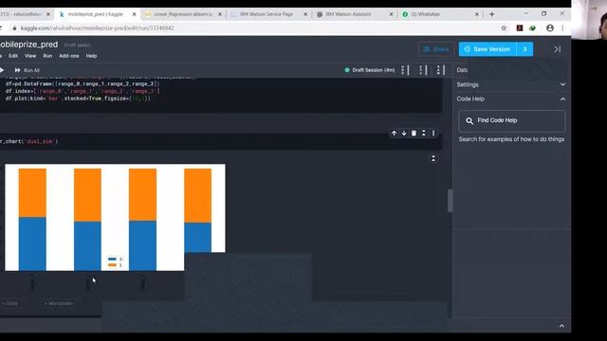Delete the dual_sim cell
This screenshot has width=607, height=341.
pos(414,133)
